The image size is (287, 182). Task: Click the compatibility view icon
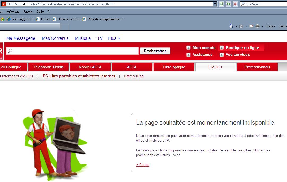[x=221, y=4]
